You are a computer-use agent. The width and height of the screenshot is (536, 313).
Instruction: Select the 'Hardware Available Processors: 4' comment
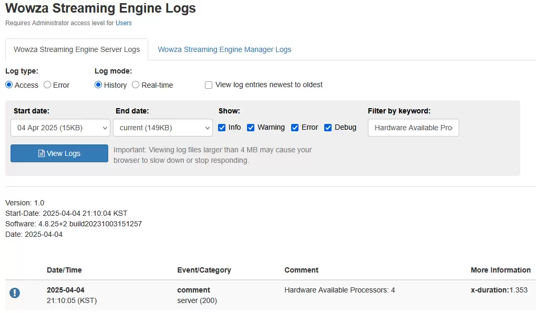[339, 290]
